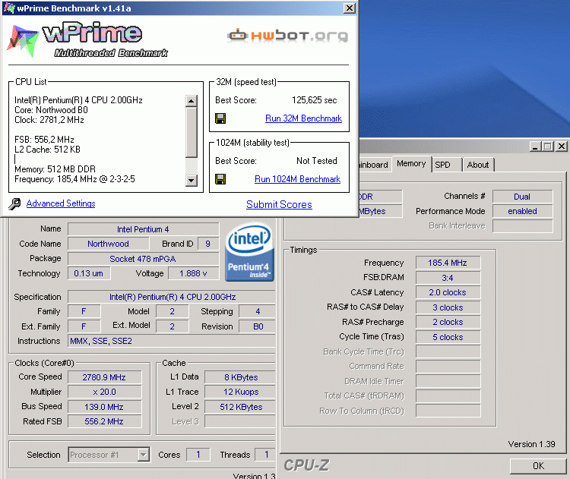Click the Level 2 512 KBytes field
570x479 pixels.
pyautogui.click(x=241, y=407)
